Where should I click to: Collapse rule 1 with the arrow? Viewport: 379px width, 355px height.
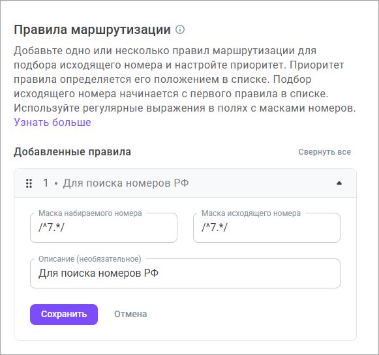click(339, 183)
